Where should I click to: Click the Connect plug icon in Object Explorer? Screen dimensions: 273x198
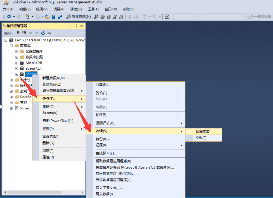[x=18, y=33]
